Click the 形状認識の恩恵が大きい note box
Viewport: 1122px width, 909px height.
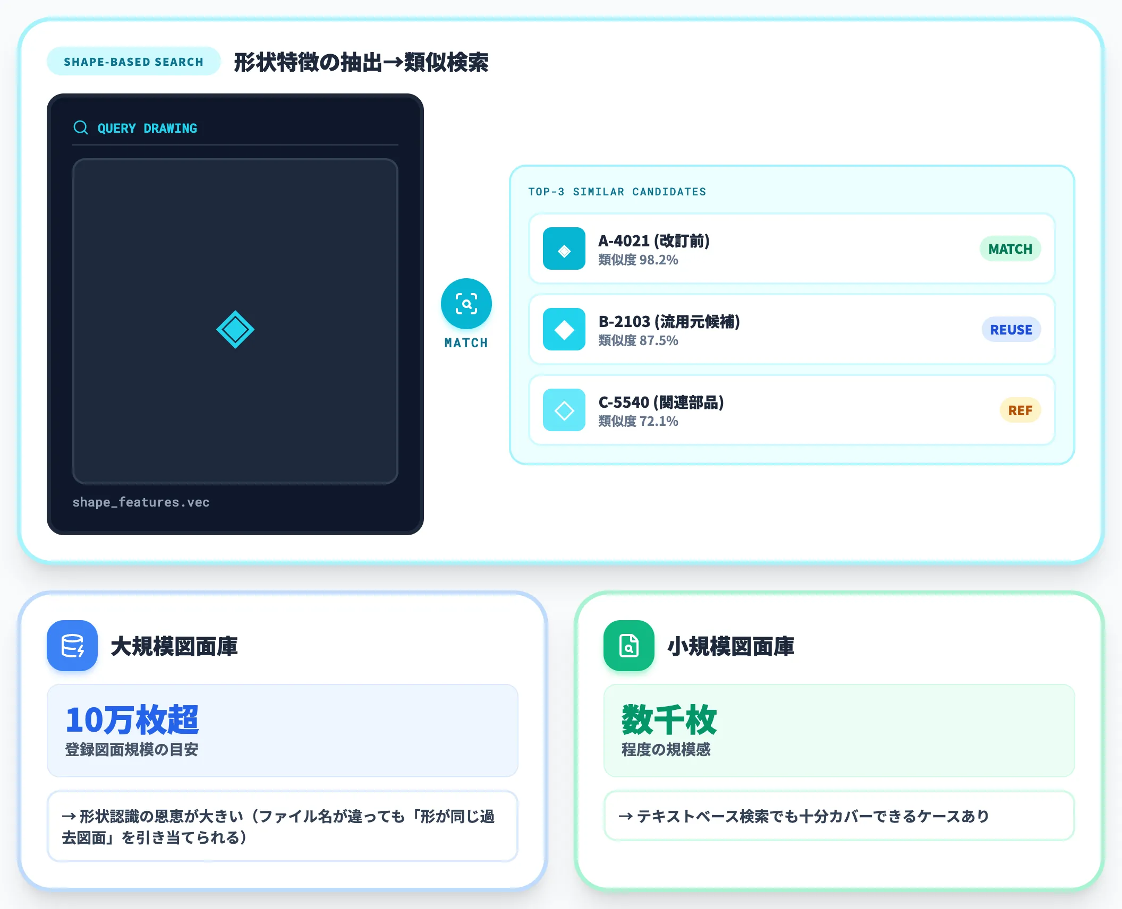(283, 826)
